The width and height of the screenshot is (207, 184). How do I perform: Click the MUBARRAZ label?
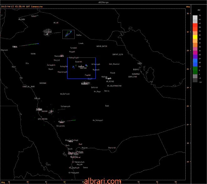pos(136,74)
